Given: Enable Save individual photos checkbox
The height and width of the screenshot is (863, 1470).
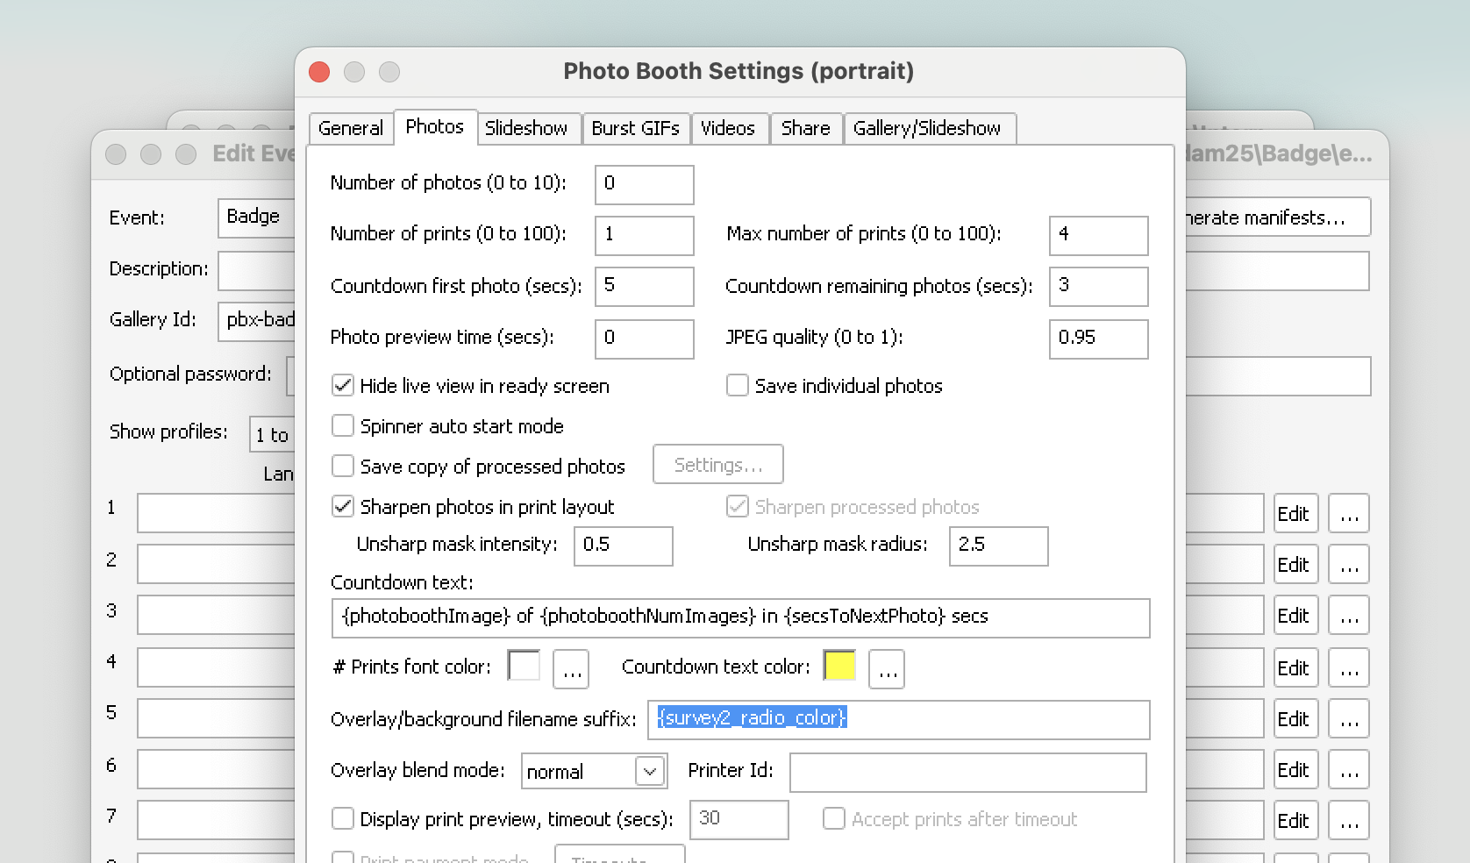Looking at the screenshot, I should pos(738,386).
